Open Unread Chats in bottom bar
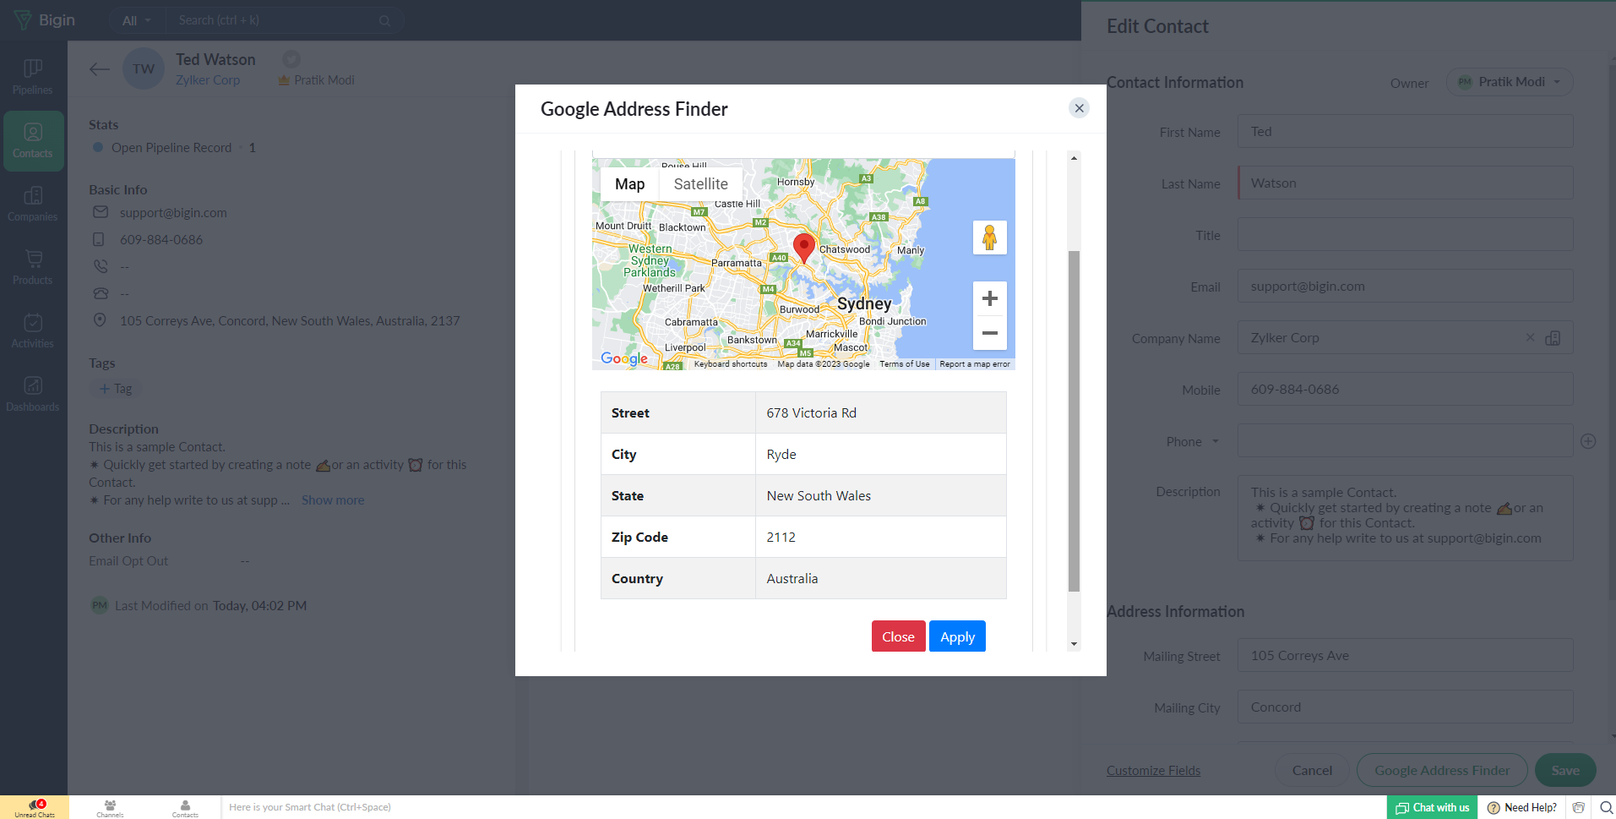 pyautogui.click(x=35, y=808)
